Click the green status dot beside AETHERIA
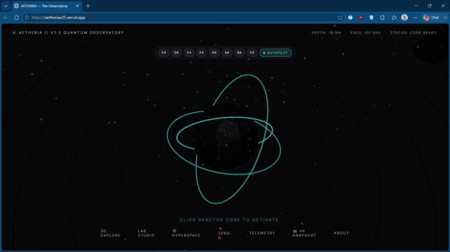The width and height of the screenshot is (450, 252). point(14,33)
